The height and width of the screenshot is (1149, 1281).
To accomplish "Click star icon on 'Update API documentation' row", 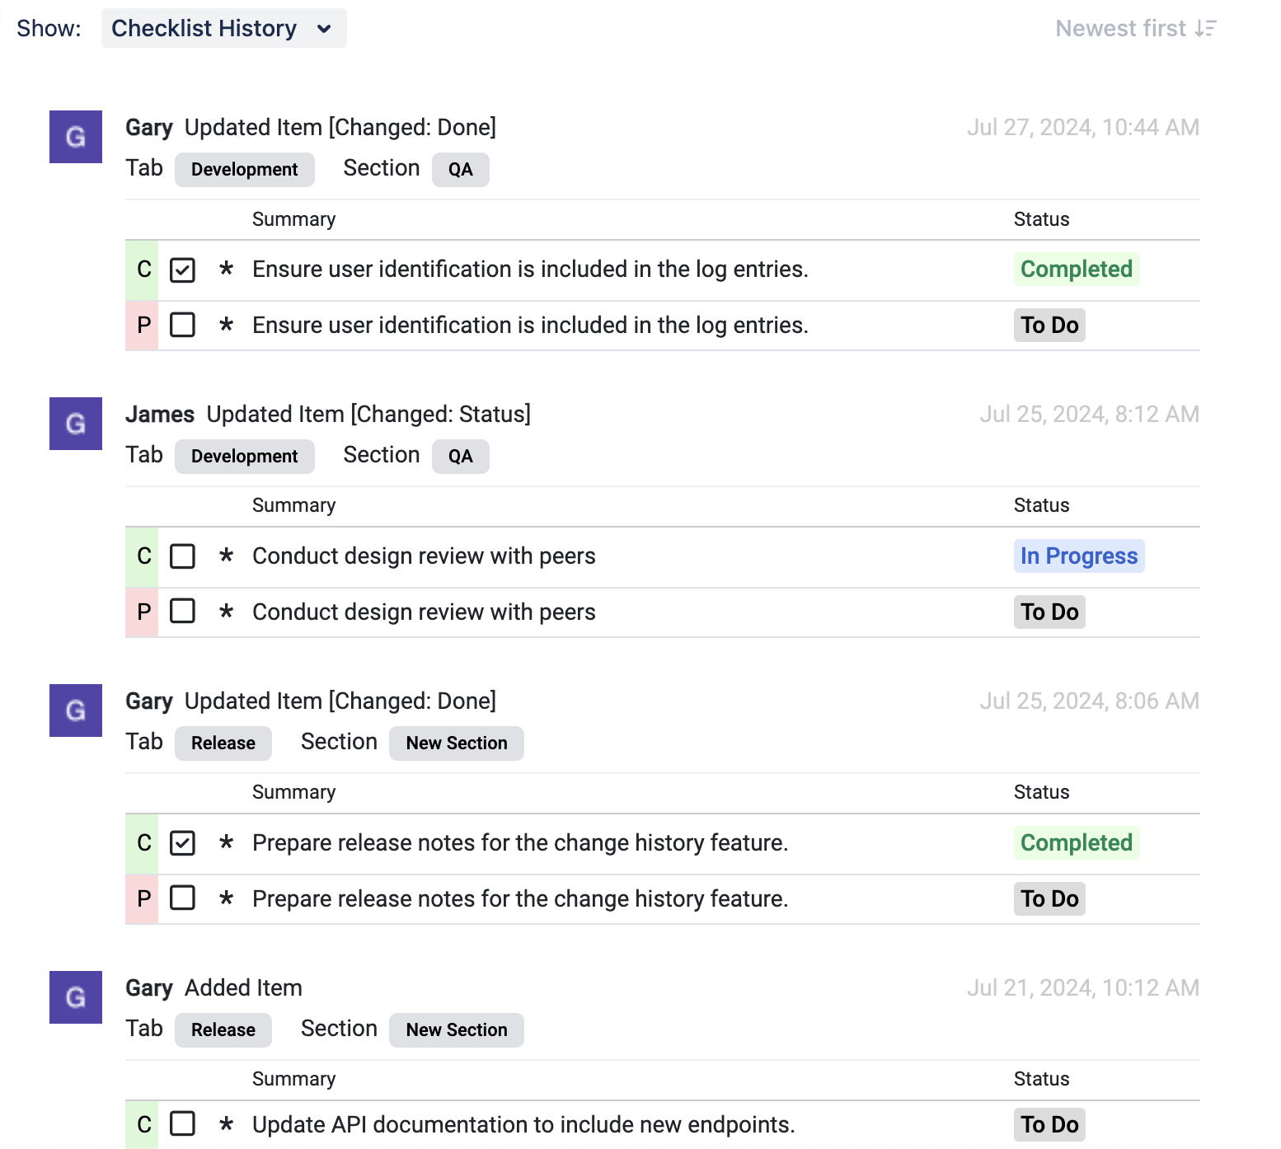I will (x=226, y=1124).
